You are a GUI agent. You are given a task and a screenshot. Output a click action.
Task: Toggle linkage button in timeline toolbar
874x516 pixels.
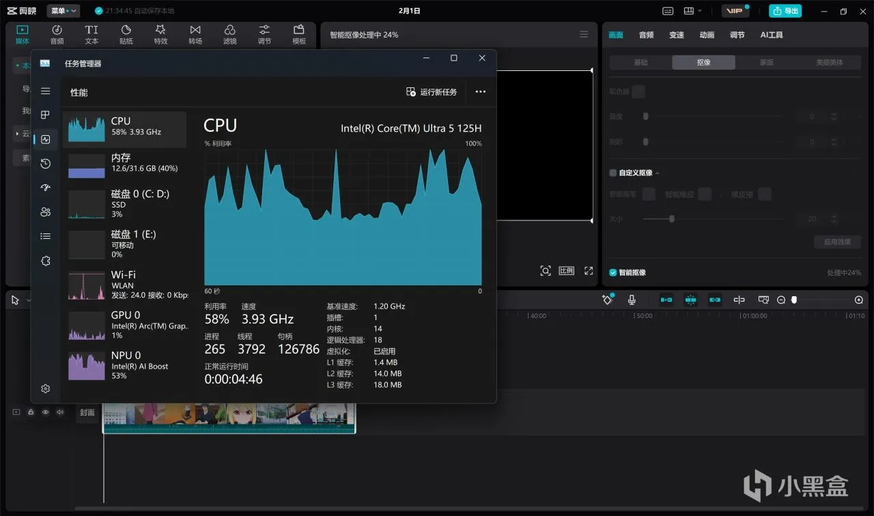pos(715,300)
